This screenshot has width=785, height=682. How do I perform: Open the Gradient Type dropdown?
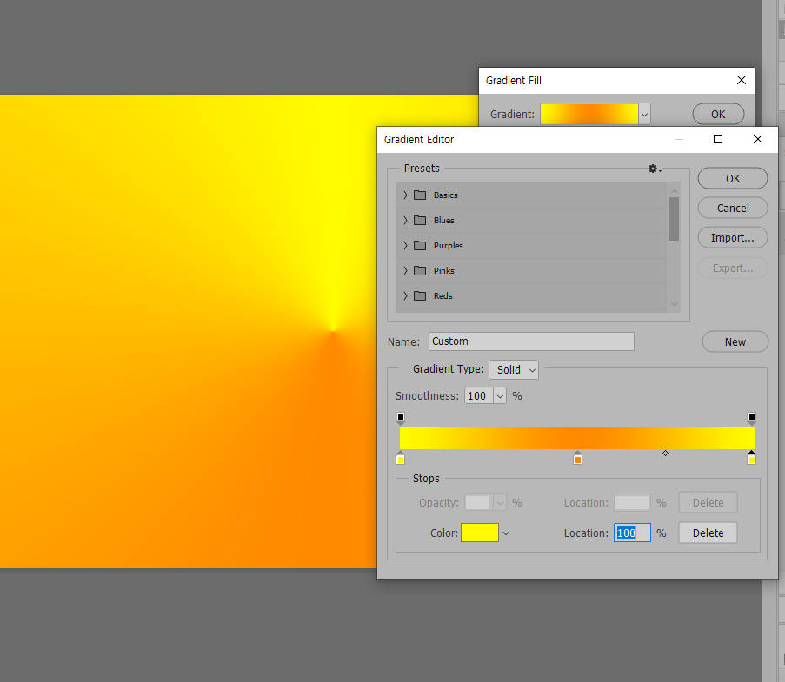coord(514,370)
